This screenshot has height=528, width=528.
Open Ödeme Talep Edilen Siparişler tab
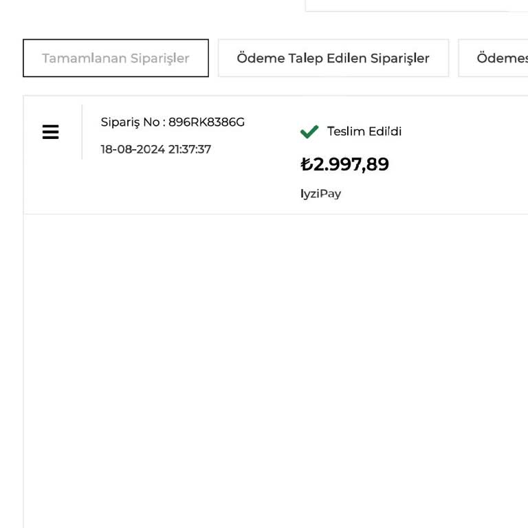333,58
